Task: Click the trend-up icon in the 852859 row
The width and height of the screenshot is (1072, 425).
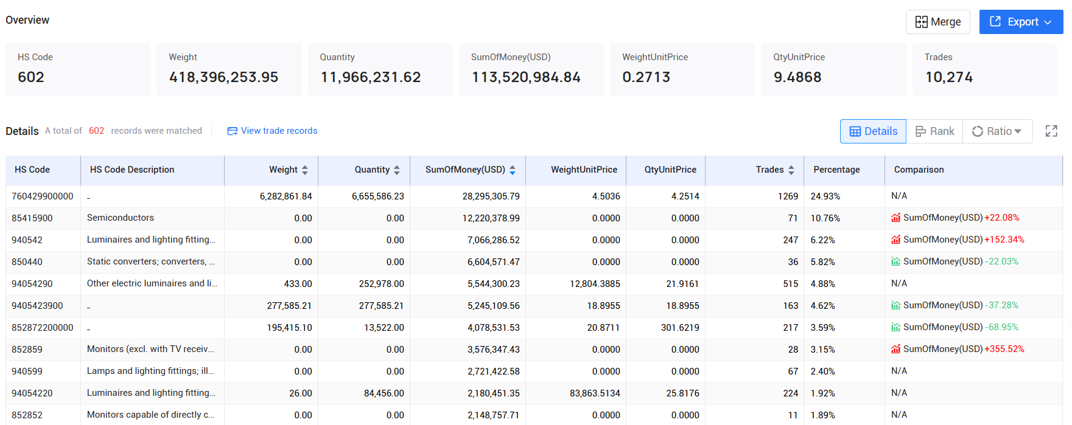Action: click(x=895, y=349)
